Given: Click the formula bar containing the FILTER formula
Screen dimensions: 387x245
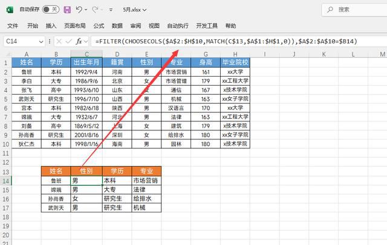Looking at the screenshot, I should 238,42.
